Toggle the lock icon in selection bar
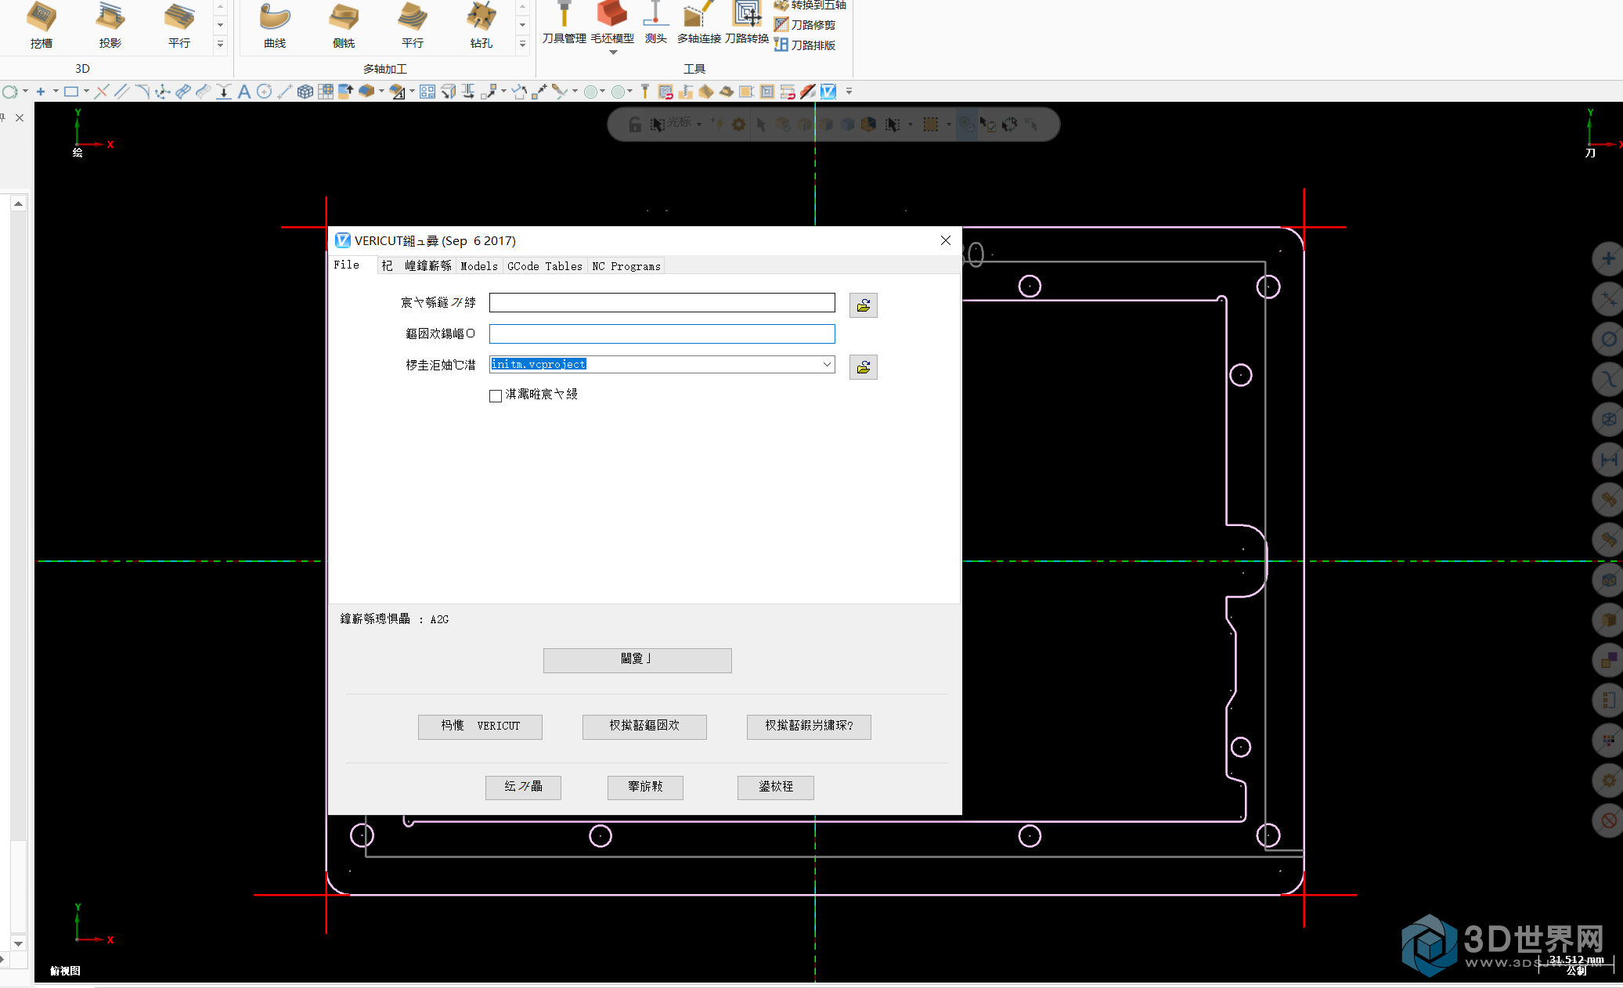Image resolution: width=1623 pixels, height=988 pixels. (x=635, y=124)
